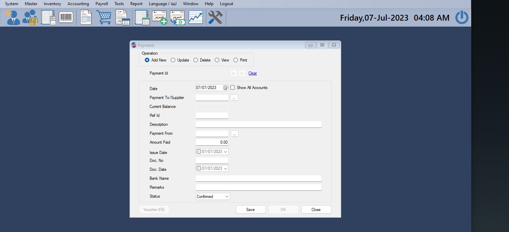The height and width of the screenshot is (232, 509).
Task: Click the Save button
Action: click(x=251, y=210)
